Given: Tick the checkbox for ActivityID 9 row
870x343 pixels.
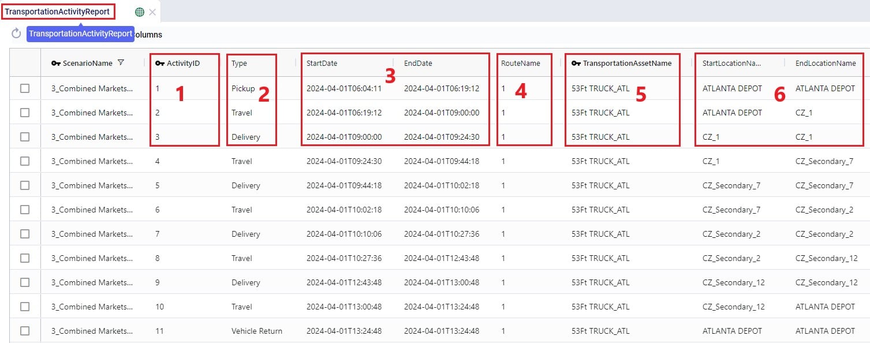Looking at the screenshot, I should pyautogui.click(x=25, y=282).
